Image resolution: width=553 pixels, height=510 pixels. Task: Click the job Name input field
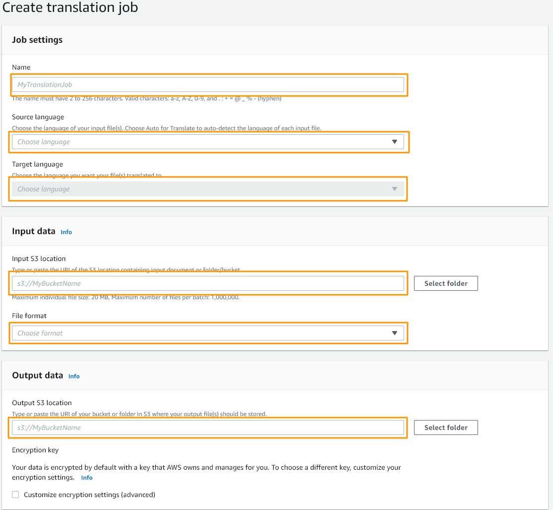point(208,84)
